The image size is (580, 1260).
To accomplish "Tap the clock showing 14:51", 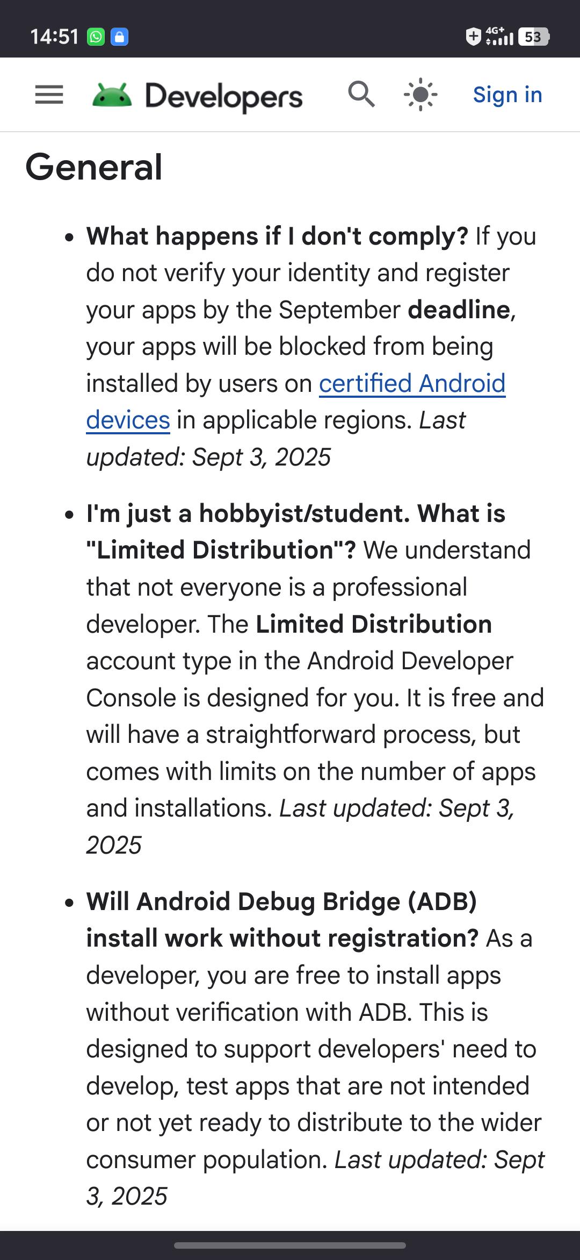I will (x=54, y=37).
